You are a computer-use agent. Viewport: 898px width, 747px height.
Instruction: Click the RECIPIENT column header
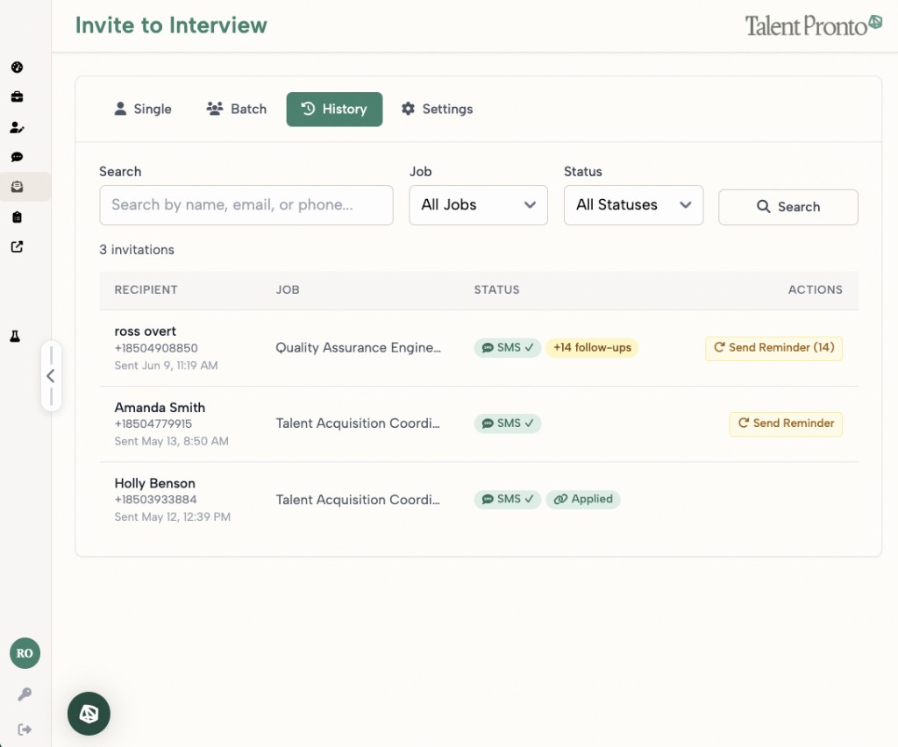(x=146, y=289)
